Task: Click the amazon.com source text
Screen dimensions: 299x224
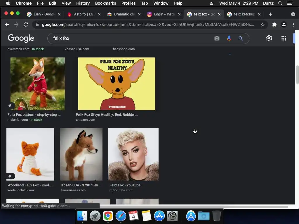Action: [x=86, y=120]
